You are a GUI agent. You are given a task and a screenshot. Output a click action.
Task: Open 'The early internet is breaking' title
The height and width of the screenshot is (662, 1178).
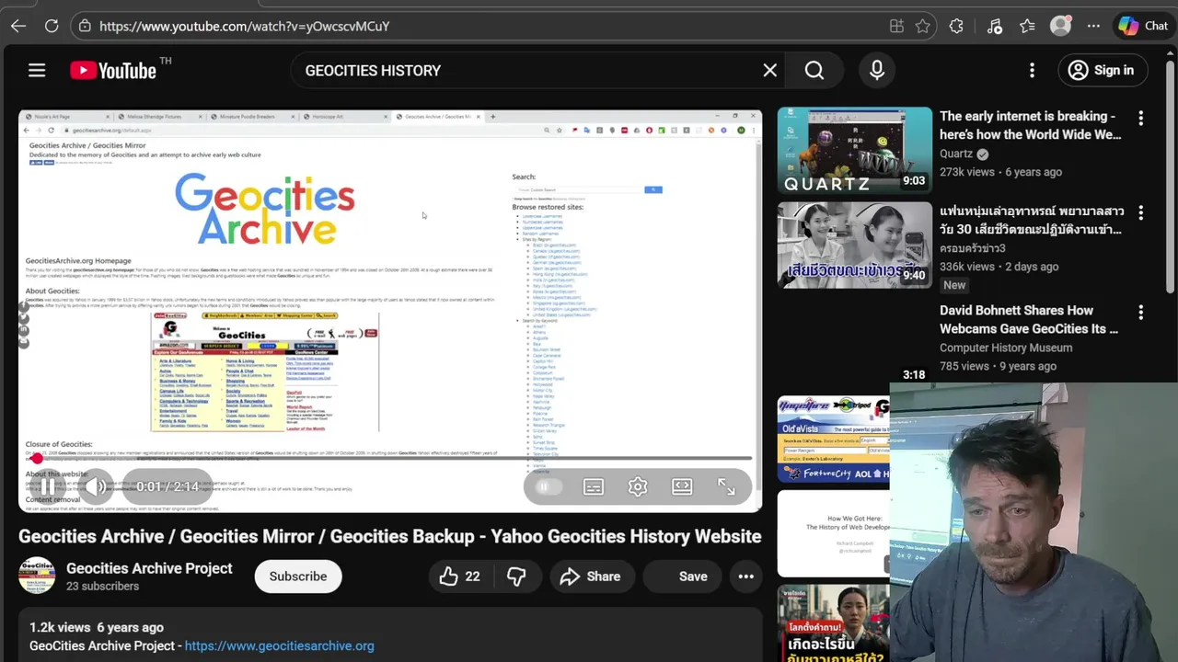(x=1031, y=125)
